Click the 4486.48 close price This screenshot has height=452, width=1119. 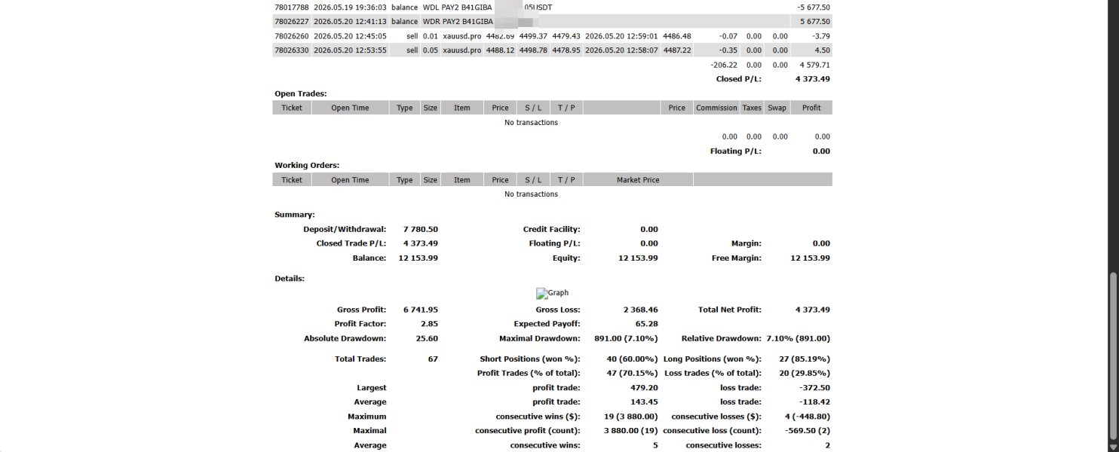676,35
